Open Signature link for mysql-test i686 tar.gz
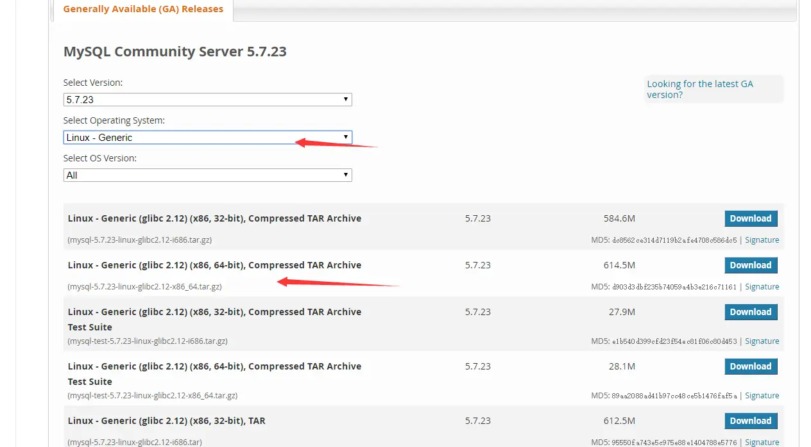The height and width of the screenshot is (447, 811). point(762,341)
